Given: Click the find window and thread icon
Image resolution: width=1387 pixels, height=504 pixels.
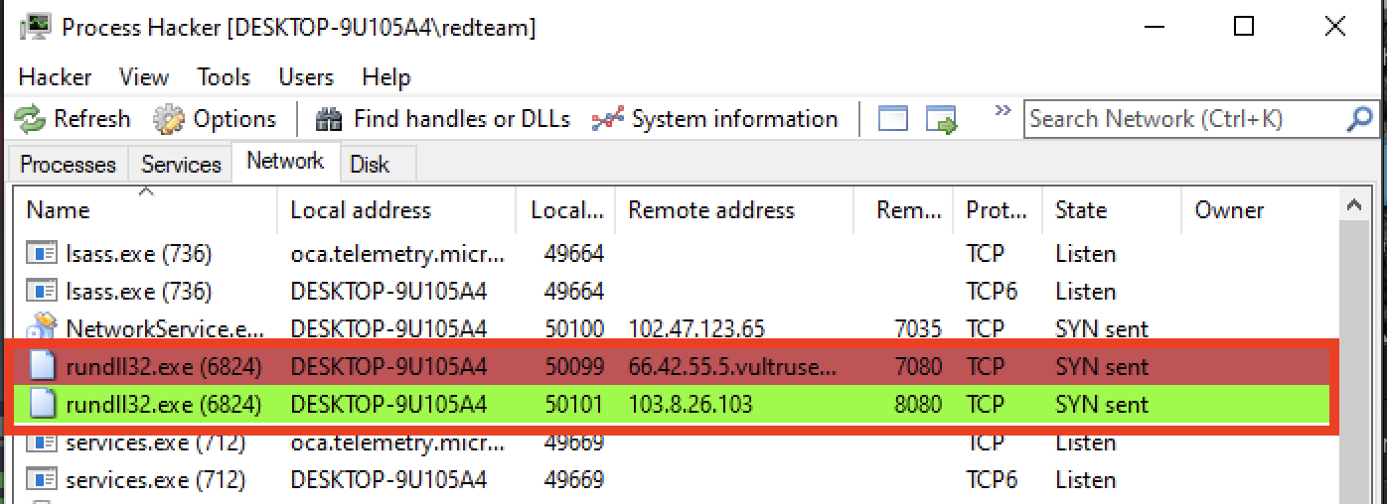Looking at the screenshot, I should point(942,119).
